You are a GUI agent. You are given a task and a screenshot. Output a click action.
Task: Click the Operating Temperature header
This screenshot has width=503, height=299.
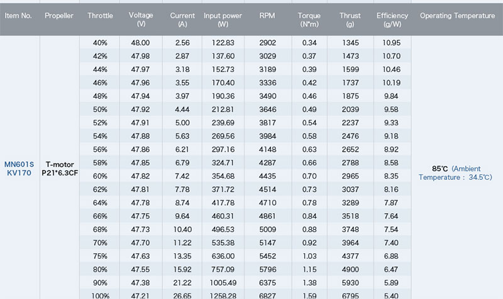tap(457, 15)
